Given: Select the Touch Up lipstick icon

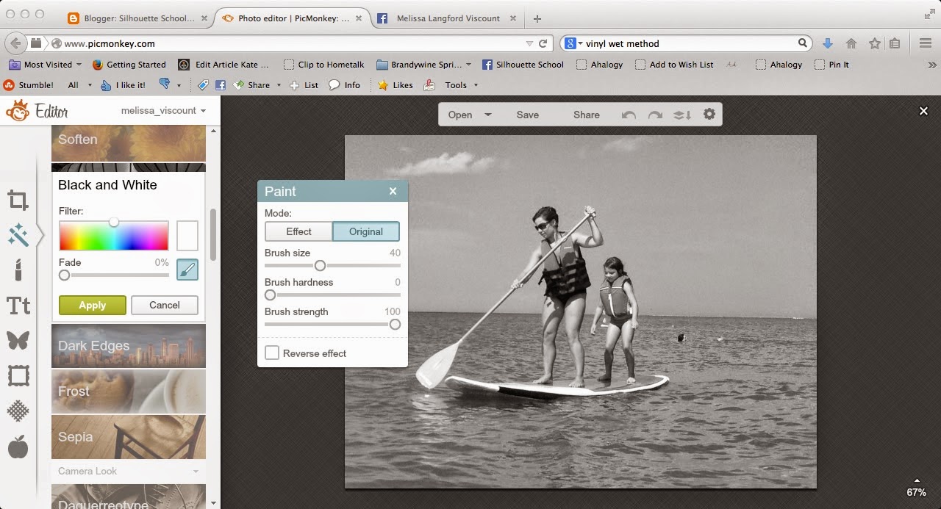Looking at the screenshot, I should pyautogui.click(x=18, y=270).
